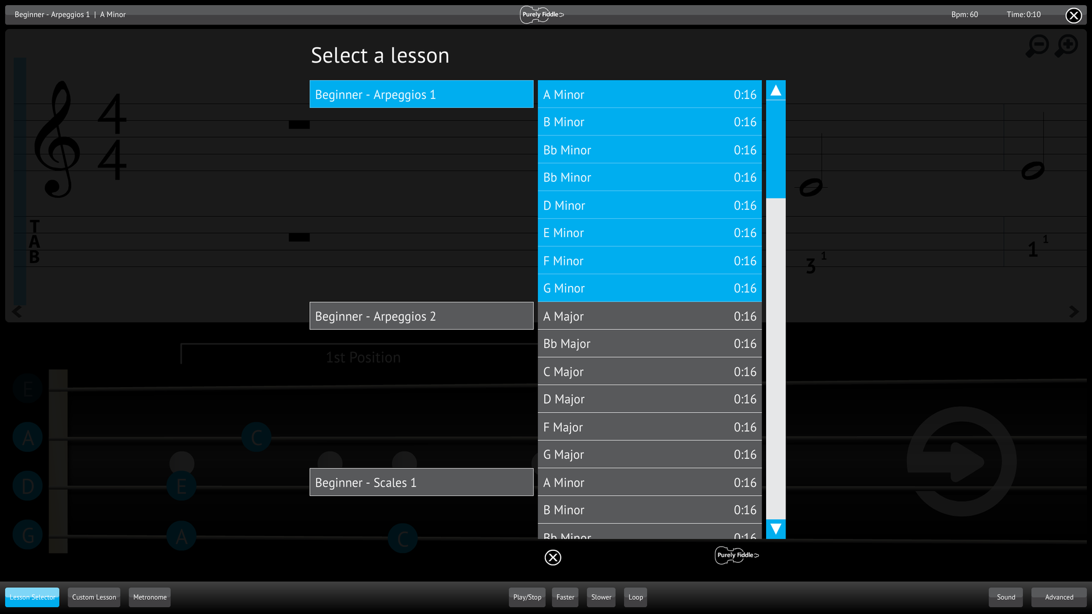Switch to Custom Lesson
The height and width of the screenshot is (614, 1092).
(94, 597)
